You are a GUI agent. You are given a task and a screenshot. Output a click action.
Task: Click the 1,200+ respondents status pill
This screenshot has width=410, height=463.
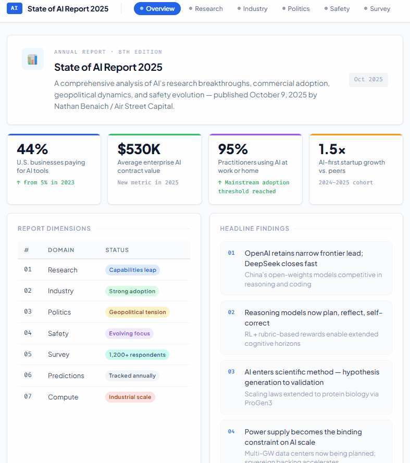click(x=138, y=355)
